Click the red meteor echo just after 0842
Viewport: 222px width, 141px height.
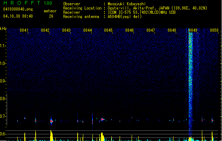click(x=52, y=121)
